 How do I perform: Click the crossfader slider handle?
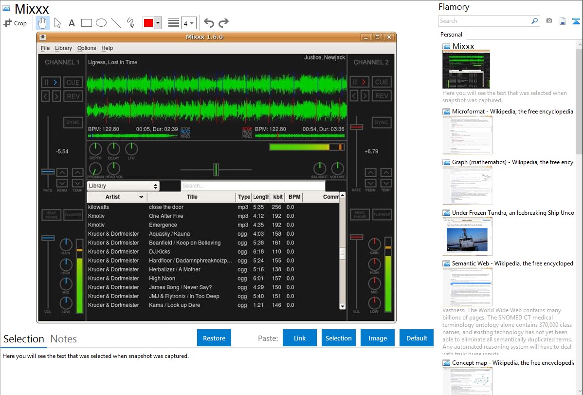click(x=216, y=170)
